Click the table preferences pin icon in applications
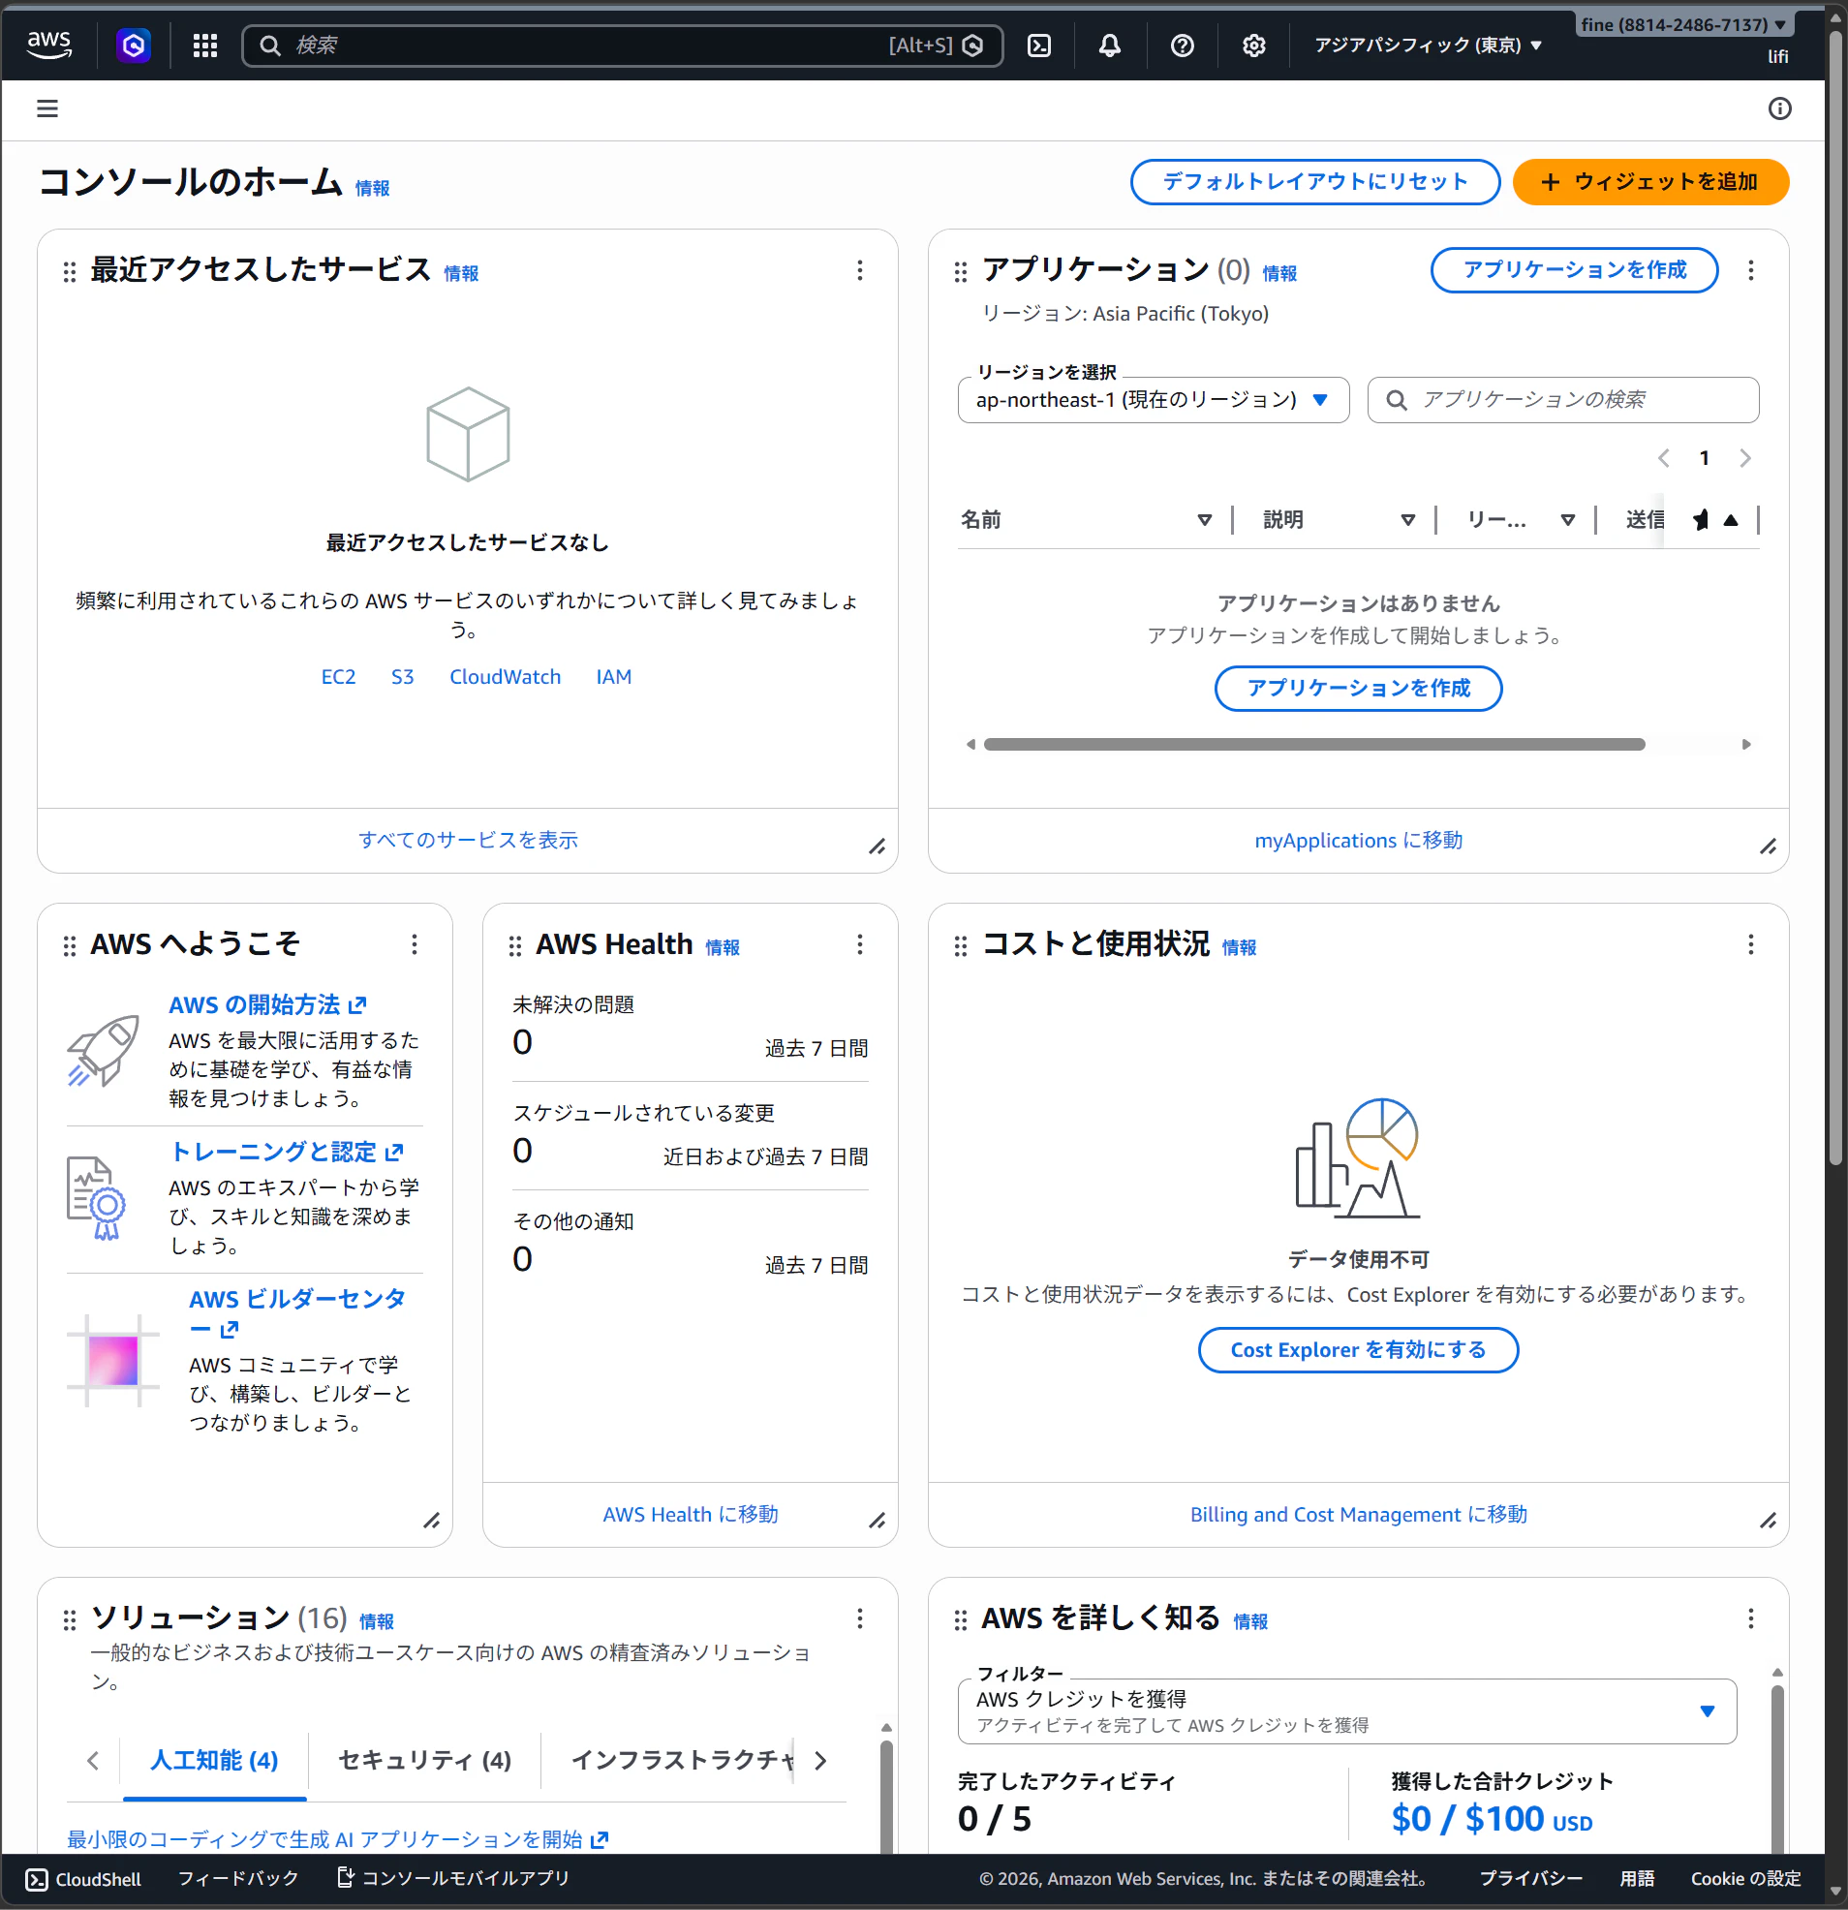This screenshot has height=1910, width=1848. (1701, 520)
